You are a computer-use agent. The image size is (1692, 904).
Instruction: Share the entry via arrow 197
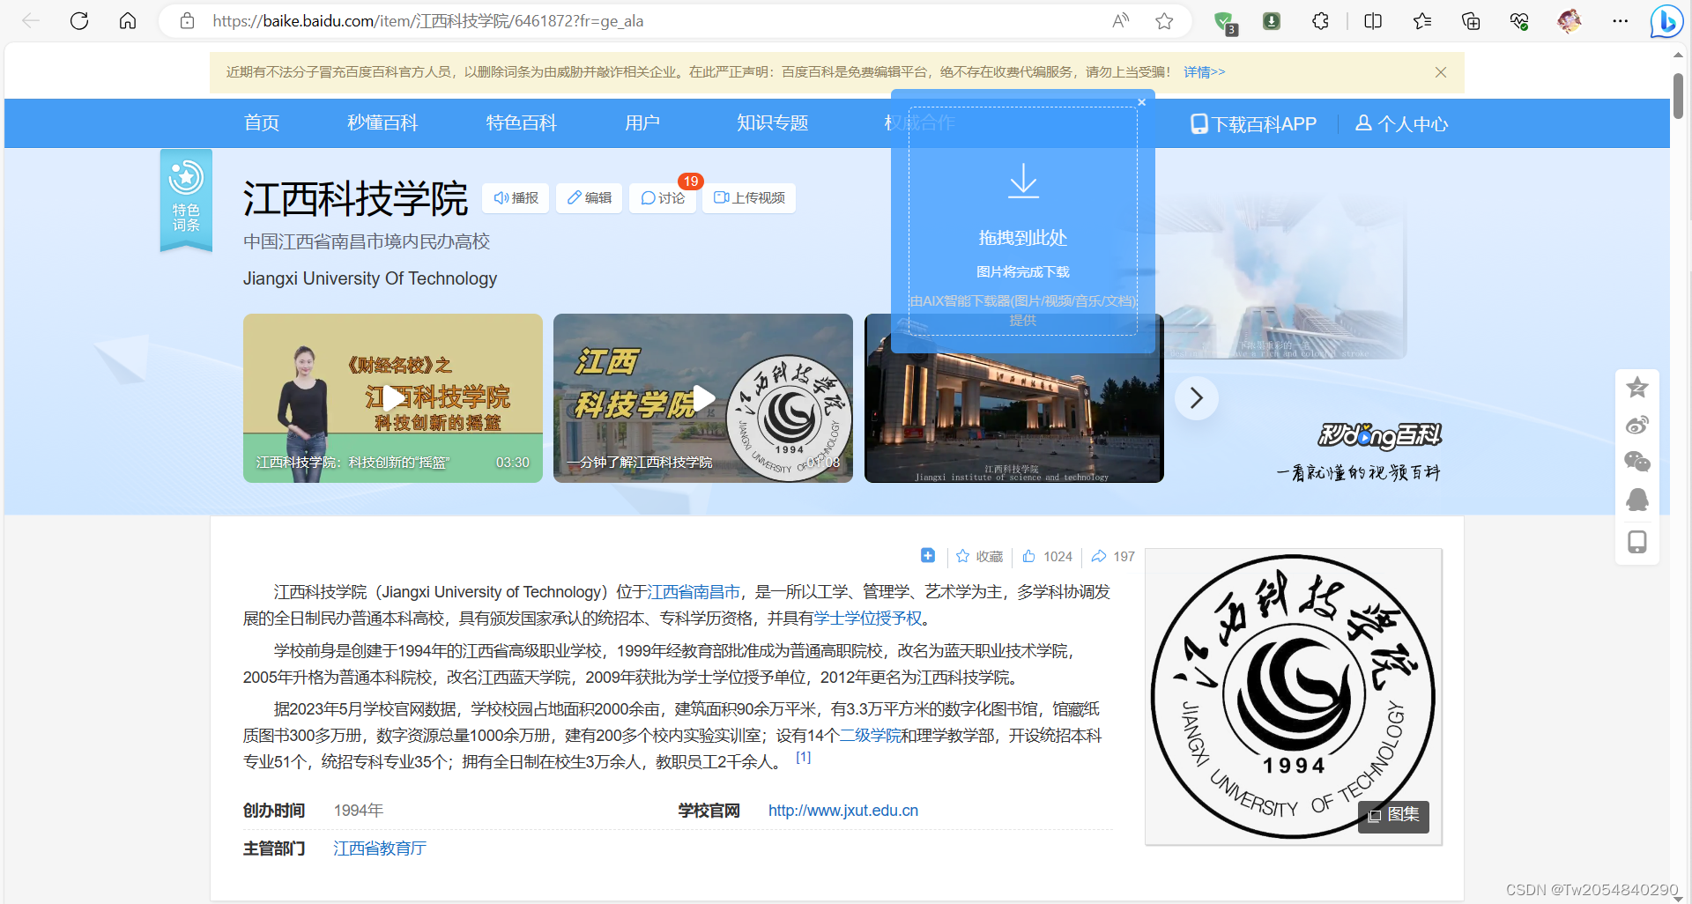click(x=1113, y=557)
